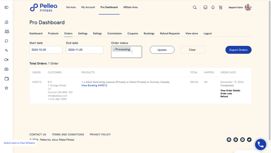Open the Facebook social icon
271x153 pixels.
click(x=229, y=140)
